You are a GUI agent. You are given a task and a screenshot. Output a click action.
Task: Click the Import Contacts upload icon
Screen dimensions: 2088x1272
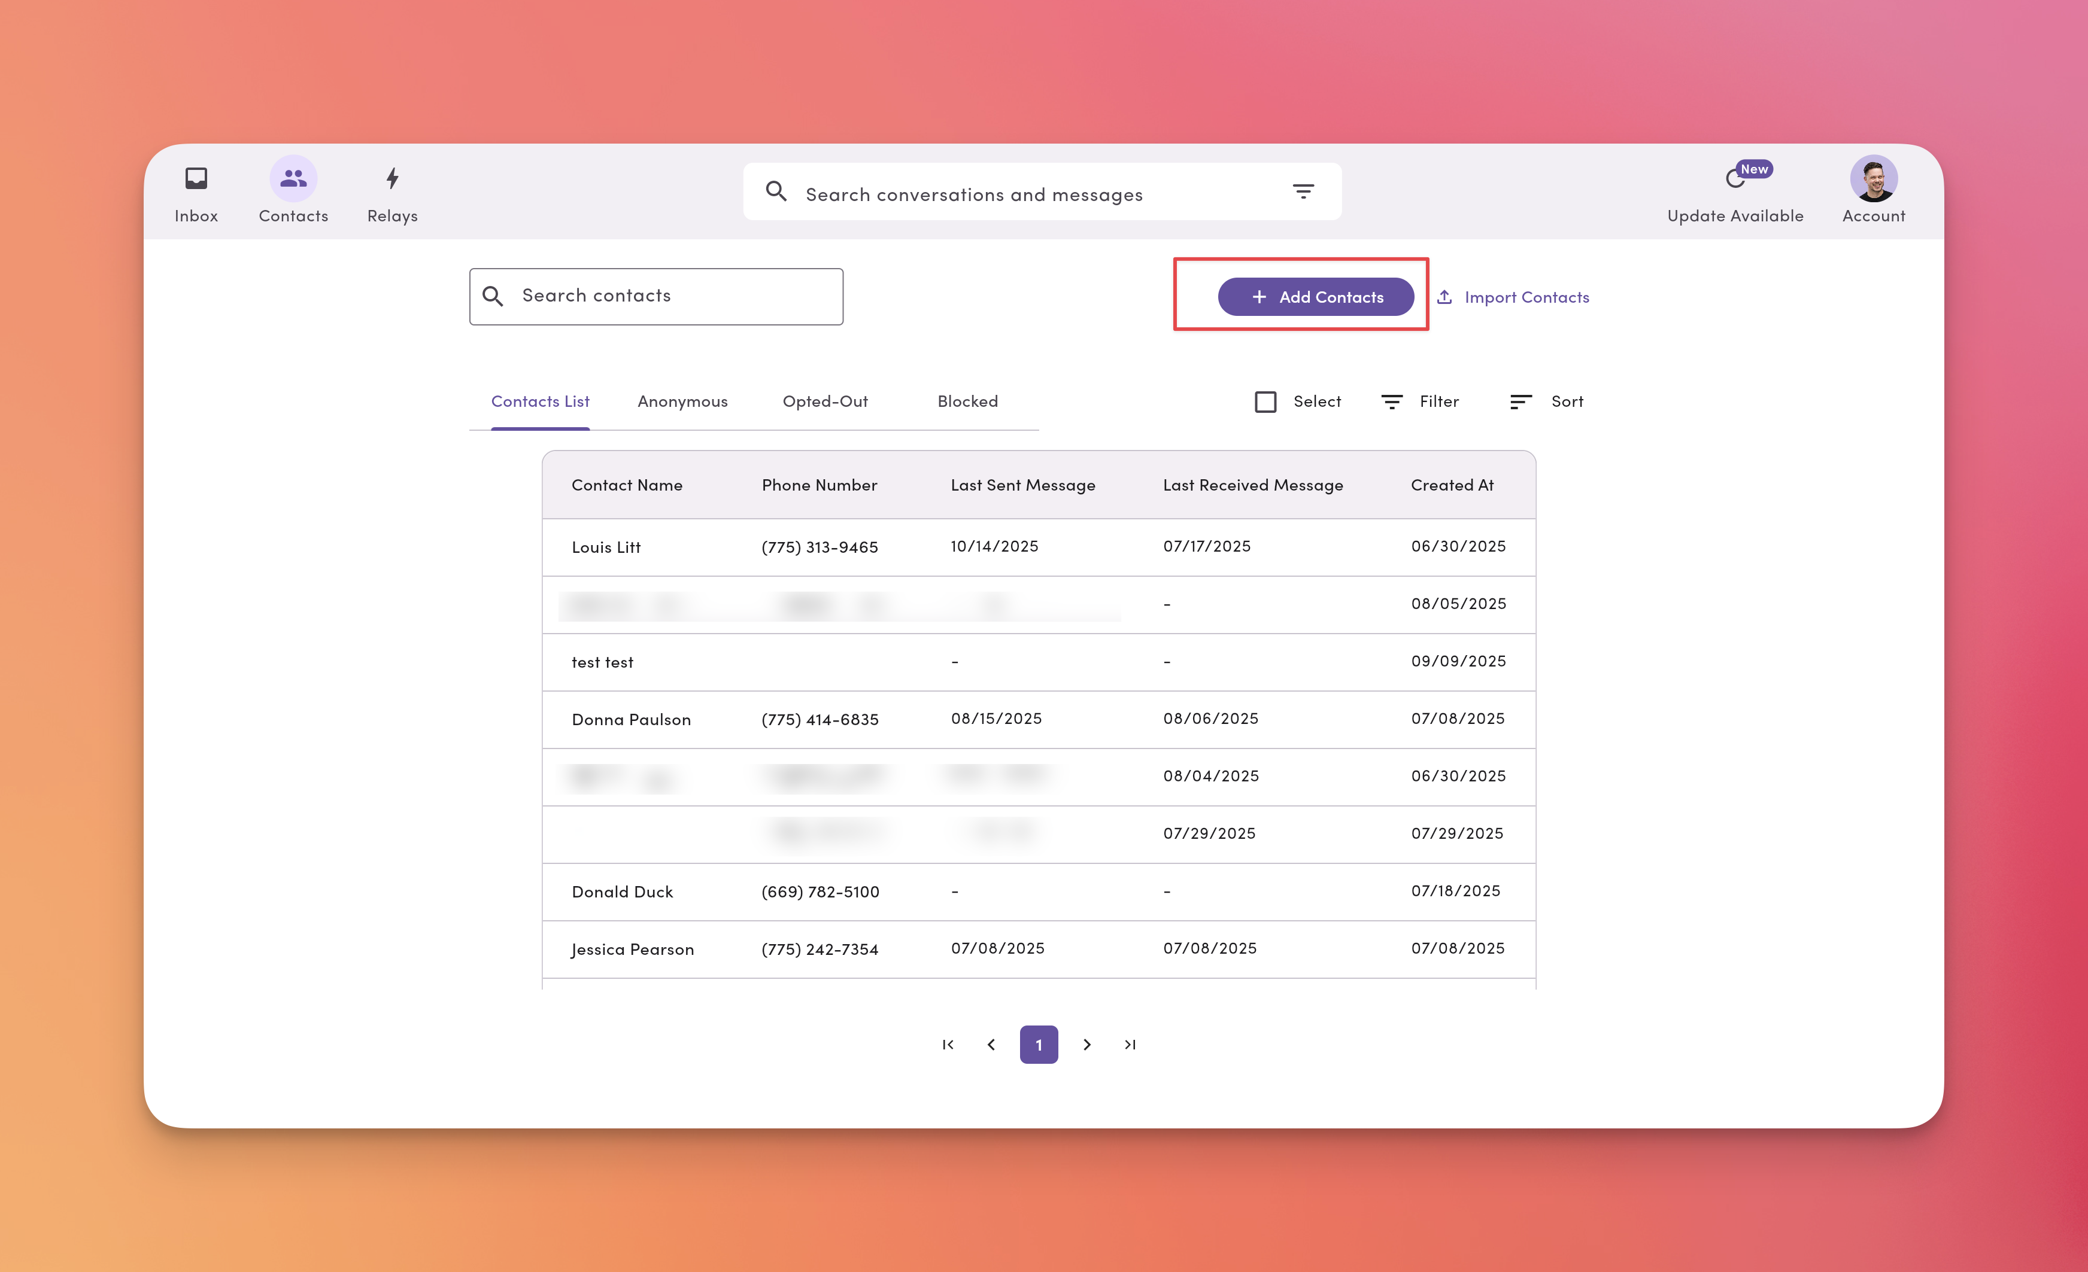point(1445,296)
